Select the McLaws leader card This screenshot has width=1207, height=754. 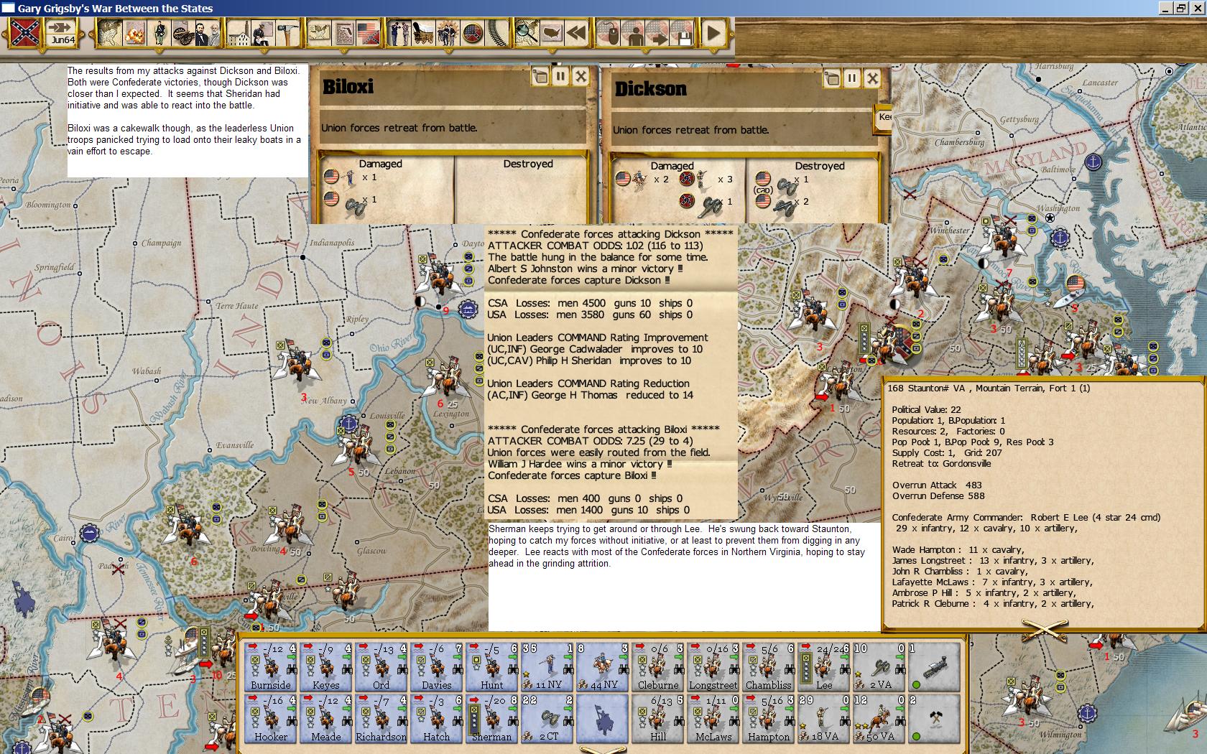coord(713,718)
